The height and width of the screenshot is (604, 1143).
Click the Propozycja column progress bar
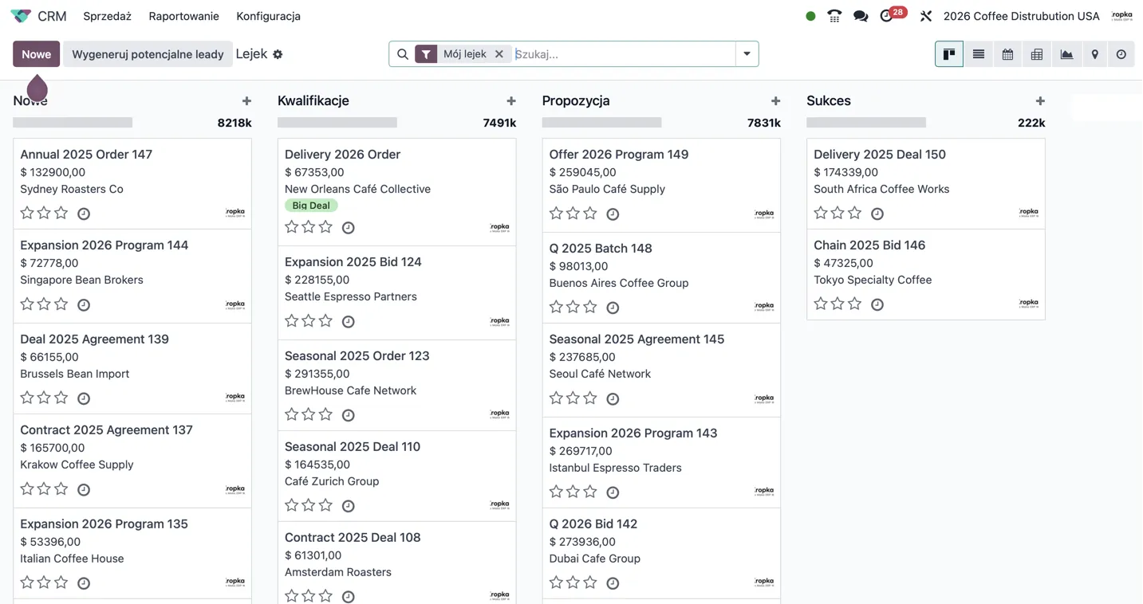[x=601, y=123]
